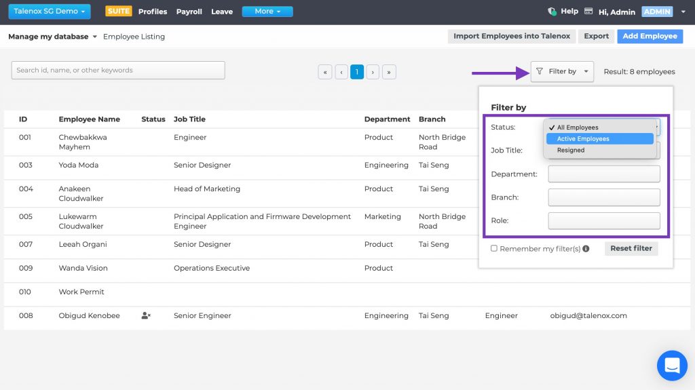Click Reset filter button
The width and height of the screenshot is (695, 390).
(x=631, y=248)
